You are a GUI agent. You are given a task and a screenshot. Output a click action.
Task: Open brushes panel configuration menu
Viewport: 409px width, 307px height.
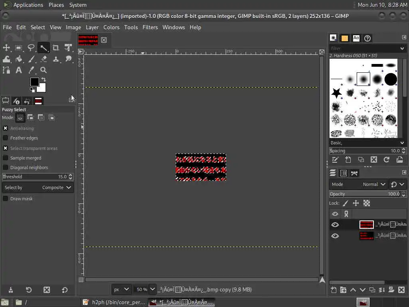click(x=404, y=38)
